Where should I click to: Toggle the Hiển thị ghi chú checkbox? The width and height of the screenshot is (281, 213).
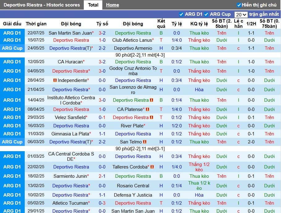(239, 5)
